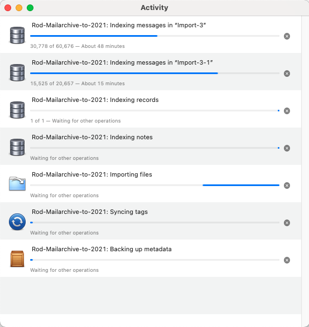Click the database icon beside Indexing records
This screenshot has width=309, height=327.
(x=17, y=110)
